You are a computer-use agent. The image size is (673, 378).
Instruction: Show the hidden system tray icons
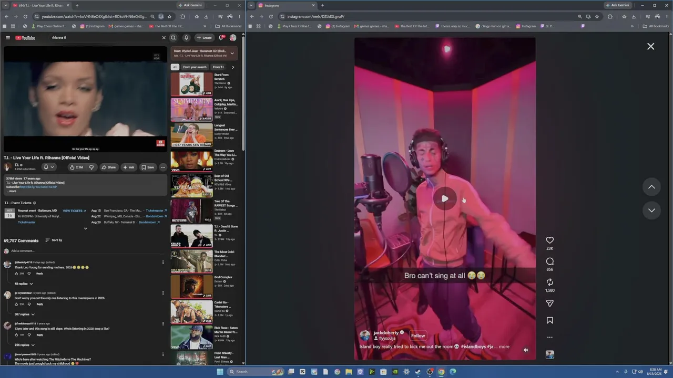pyautogui.click(x=617, y=372)
